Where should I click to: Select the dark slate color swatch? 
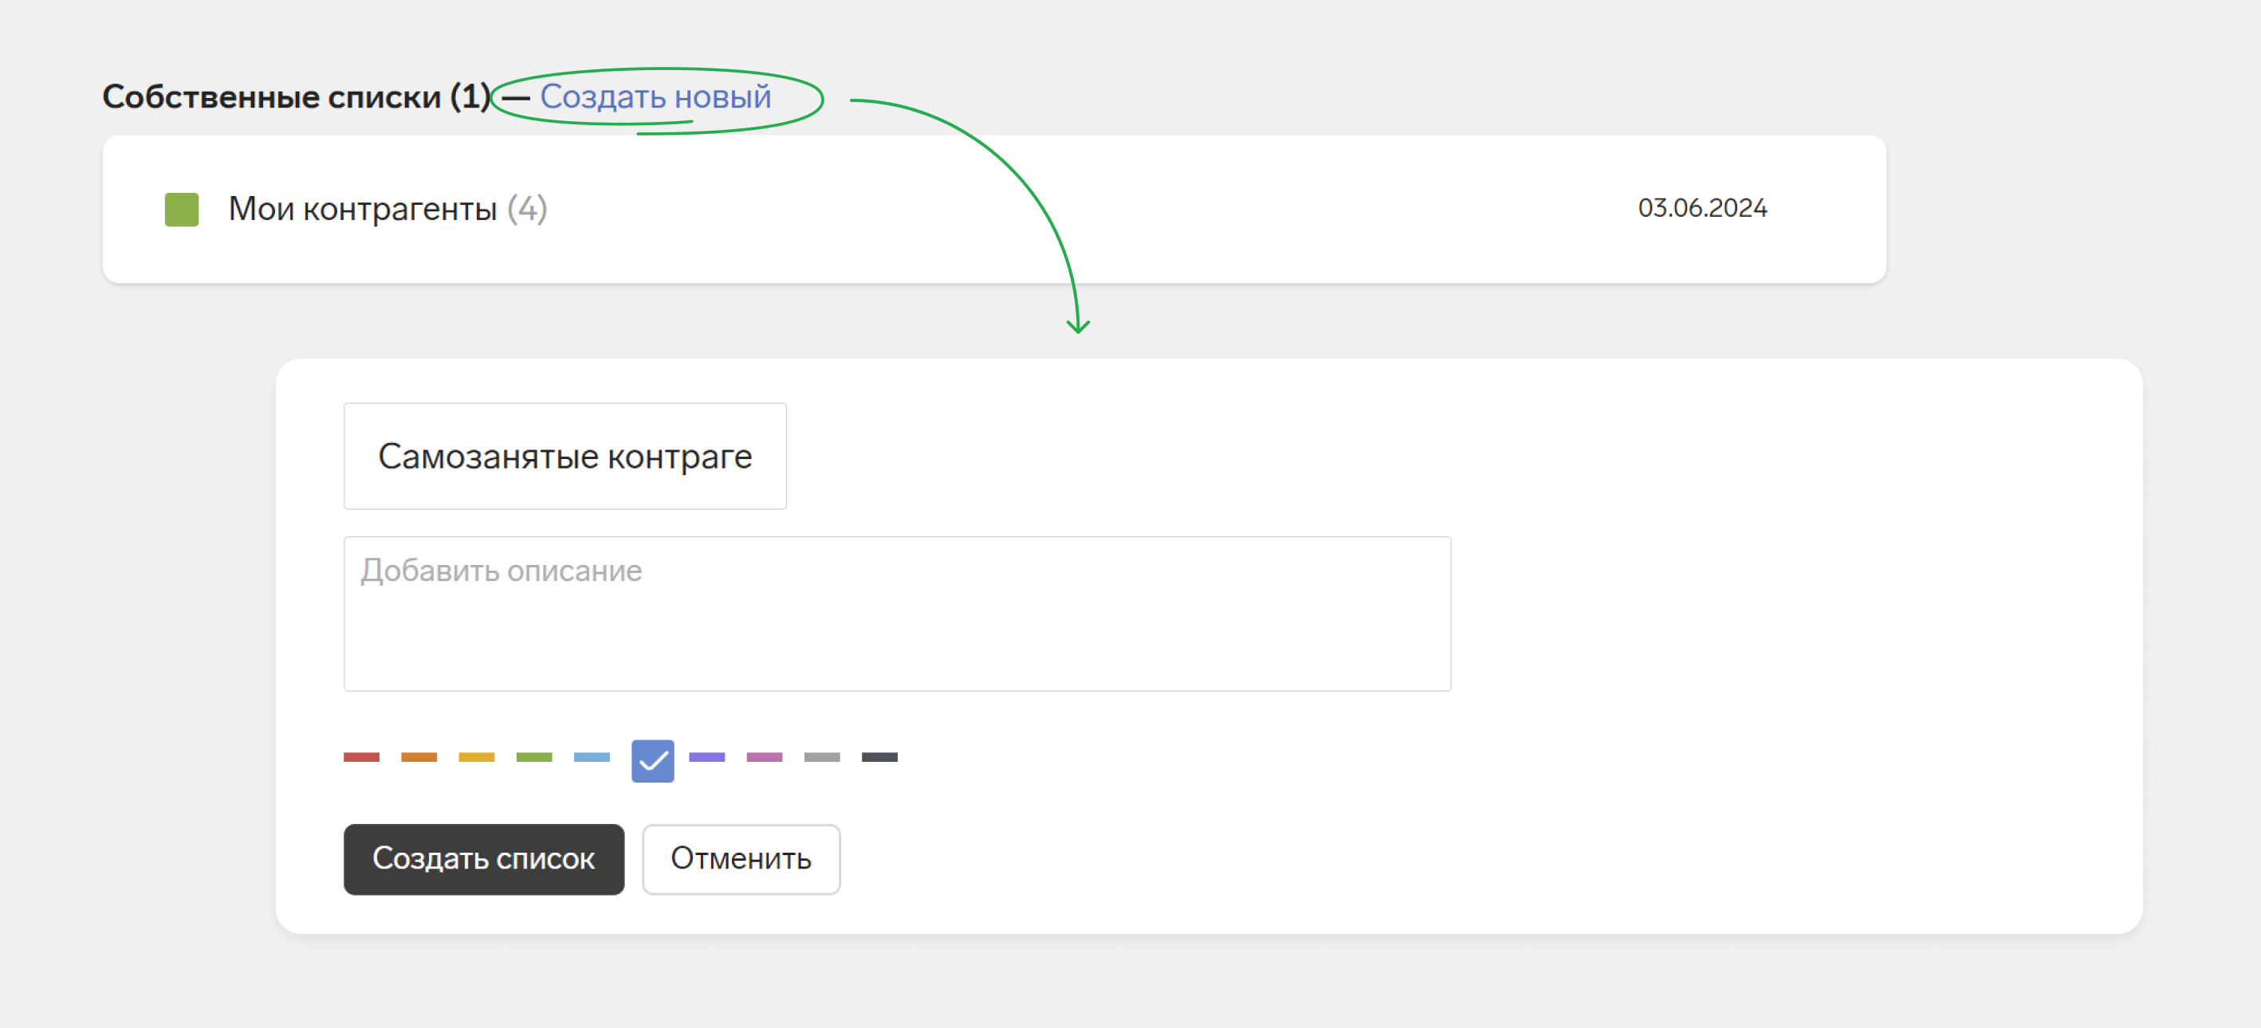coord(879,757)
